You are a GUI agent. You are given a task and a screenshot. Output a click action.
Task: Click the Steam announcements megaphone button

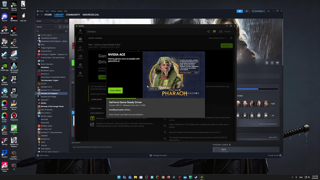[239, 11]
